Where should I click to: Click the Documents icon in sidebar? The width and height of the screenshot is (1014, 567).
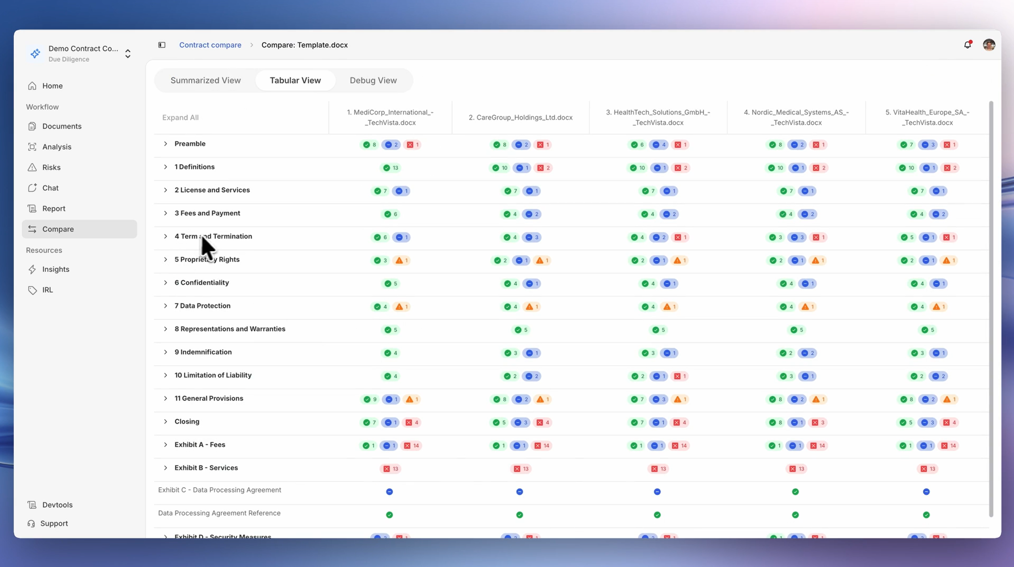pyautogui.click(x=32, y=126)
